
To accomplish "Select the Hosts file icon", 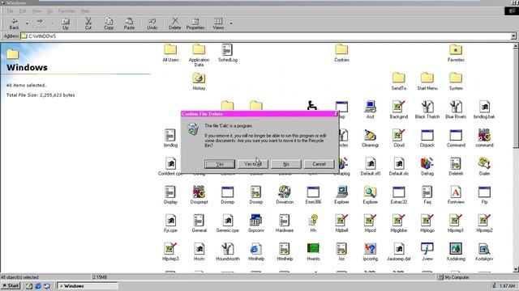I will tap(199, 251).
